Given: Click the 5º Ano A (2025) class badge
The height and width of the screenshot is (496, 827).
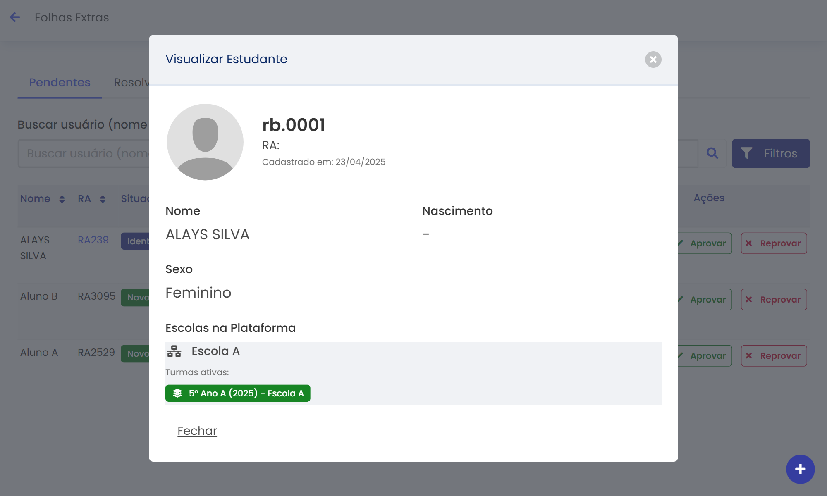Looking at the screenshot, I should pos(238,393).
